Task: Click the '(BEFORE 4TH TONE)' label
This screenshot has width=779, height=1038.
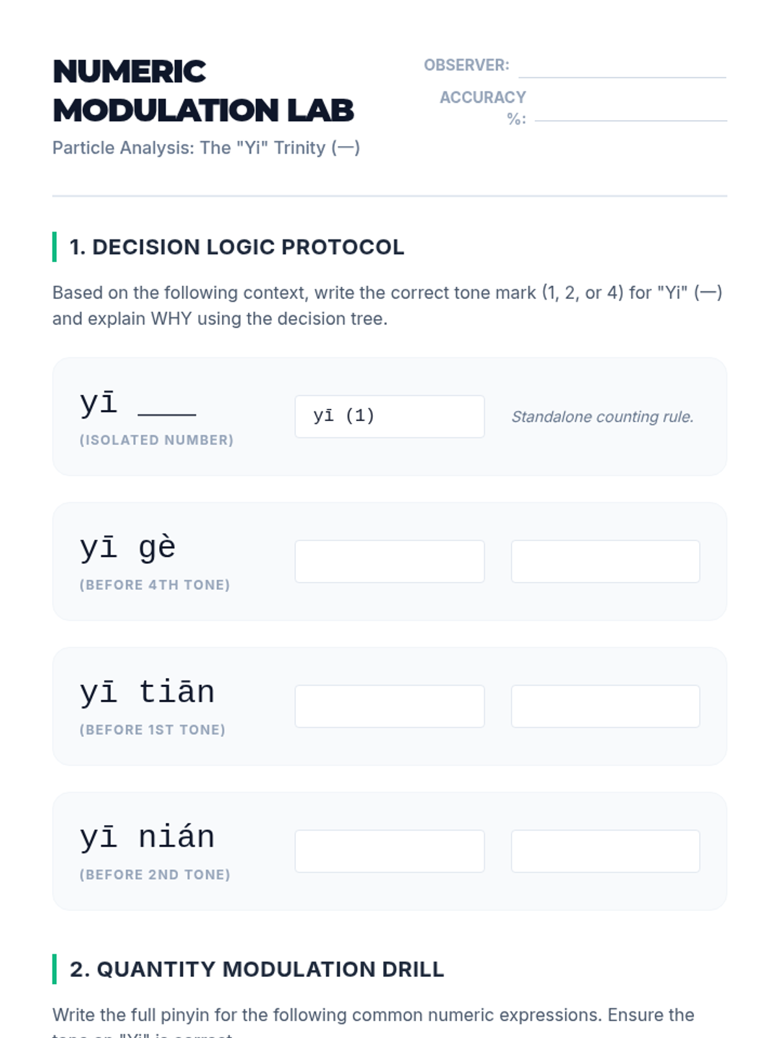Action: tap(155, 585)
